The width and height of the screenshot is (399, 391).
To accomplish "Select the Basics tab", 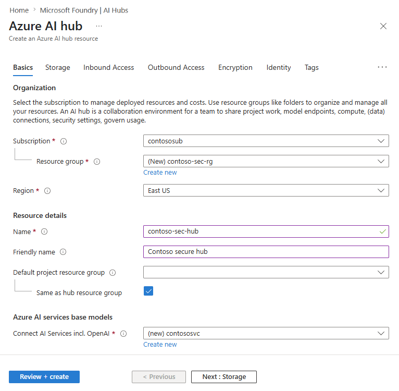I will pyautogui.click(x=23, y=67).
